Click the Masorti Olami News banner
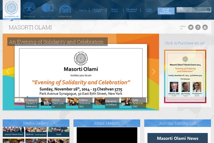Viewport: 214px width, 143px height. 178,138
